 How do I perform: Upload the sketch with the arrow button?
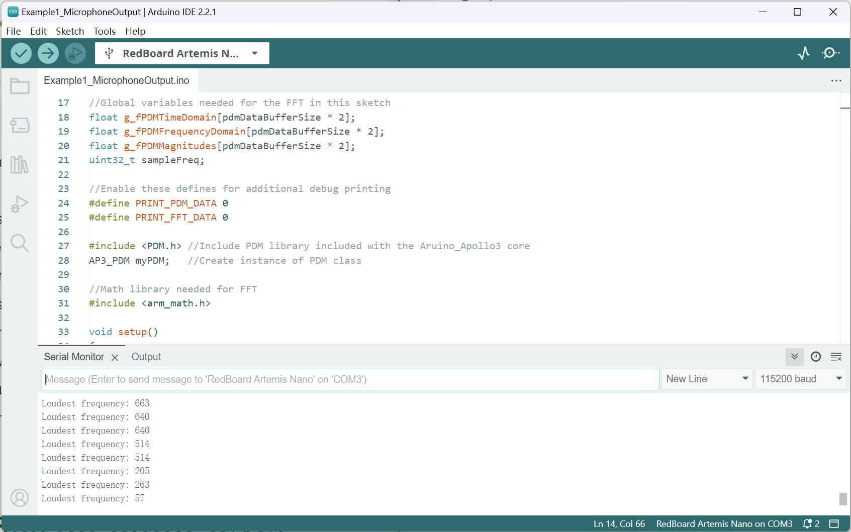pos(48,53)
